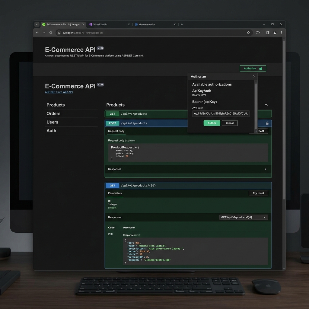Submit the token with the green Author button
The image size is (309, 309).
click(212, 123)
